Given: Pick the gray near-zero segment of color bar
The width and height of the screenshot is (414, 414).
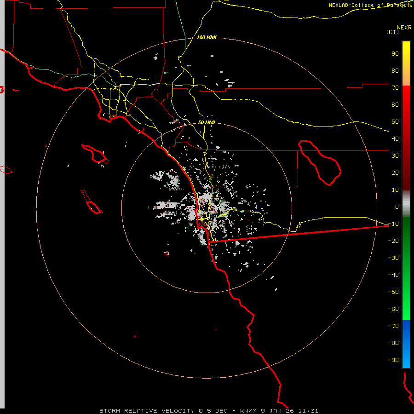Looking at the screenshot, I should [406, 204].
